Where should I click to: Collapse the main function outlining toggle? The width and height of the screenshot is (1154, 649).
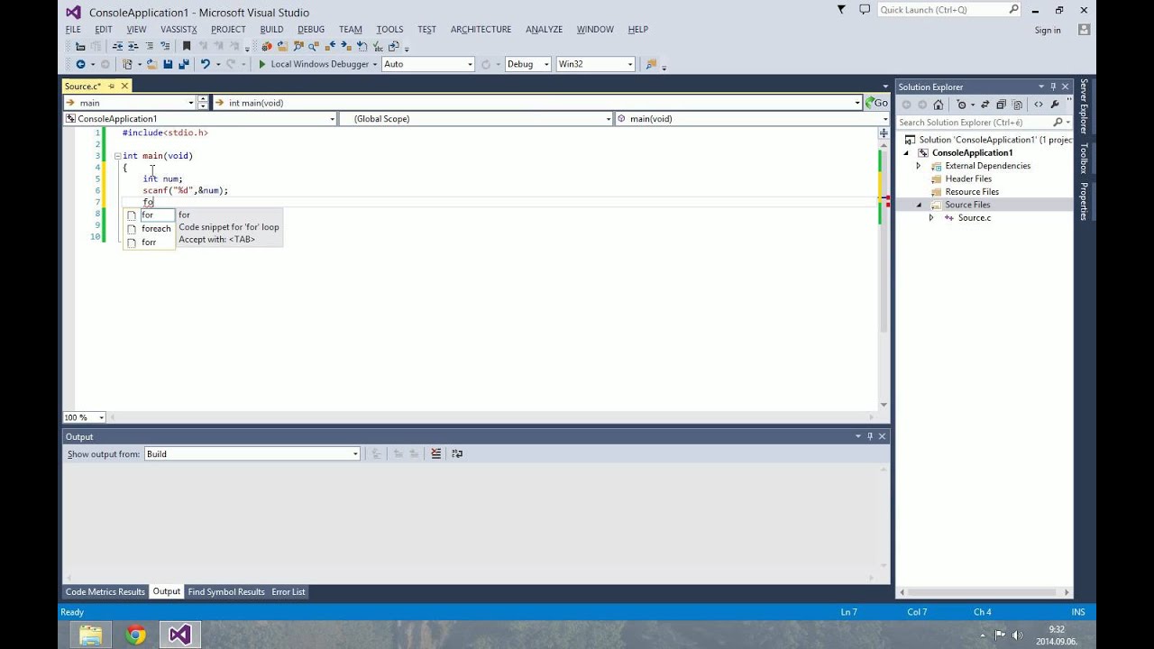pyautogui.click(x=117, y=156)
